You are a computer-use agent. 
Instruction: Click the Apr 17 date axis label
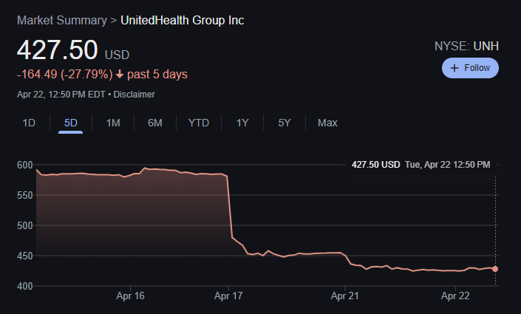pos(229,295)
